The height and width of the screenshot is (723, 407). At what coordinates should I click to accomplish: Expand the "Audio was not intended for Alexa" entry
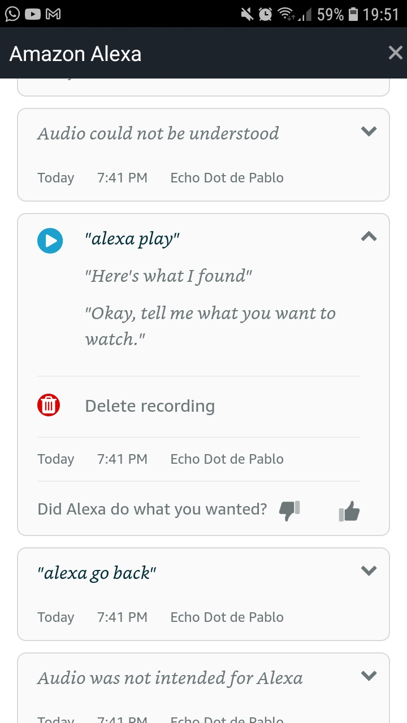368,675
